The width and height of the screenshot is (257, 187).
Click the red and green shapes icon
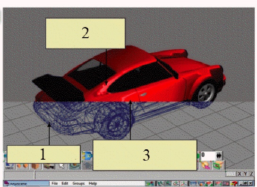click(209, 183)
